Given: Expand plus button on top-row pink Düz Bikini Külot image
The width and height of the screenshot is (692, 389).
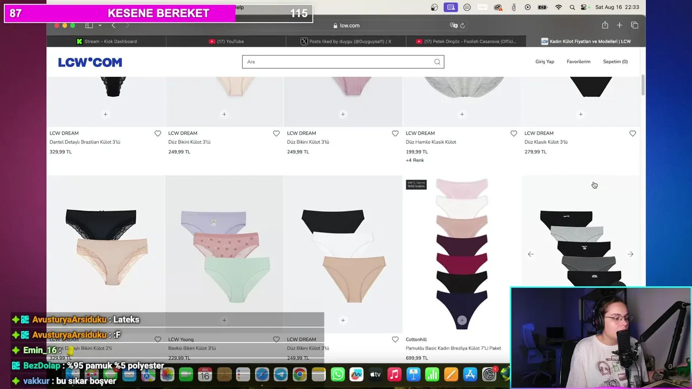Looking at the screenshot, I should 224,114.
